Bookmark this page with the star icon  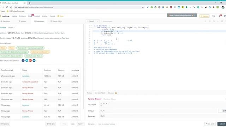143,7
